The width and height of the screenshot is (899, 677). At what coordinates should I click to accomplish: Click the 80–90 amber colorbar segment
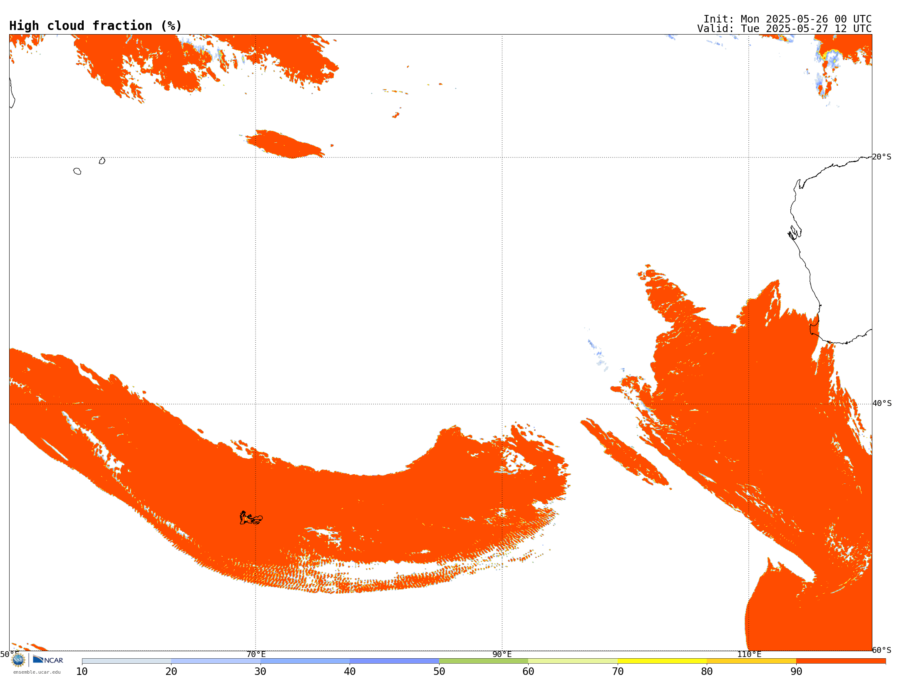point(751,661)
